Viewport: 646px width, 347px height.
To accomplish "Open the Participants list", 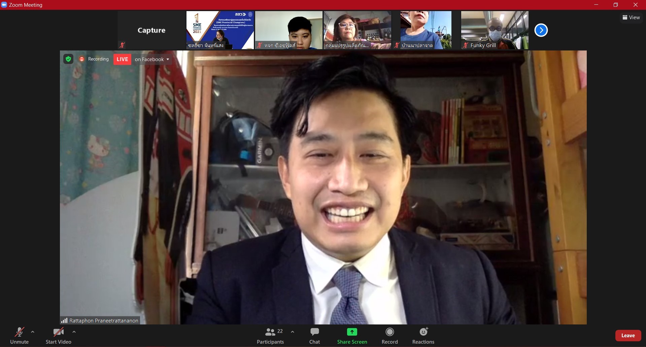I will pyautogui.click(x=270, y=336).
